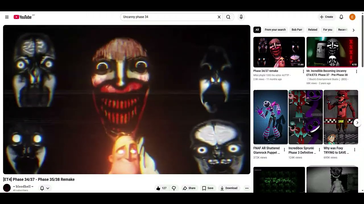Select the Bob Parr chip

coord(297,30)
